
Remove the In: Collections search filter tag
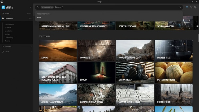pos(52,7)
